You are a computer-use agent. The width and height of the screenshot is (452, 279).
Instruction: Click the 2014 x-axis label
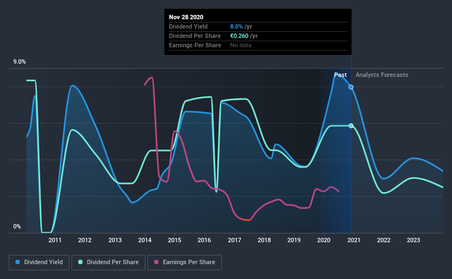(145, 240)
